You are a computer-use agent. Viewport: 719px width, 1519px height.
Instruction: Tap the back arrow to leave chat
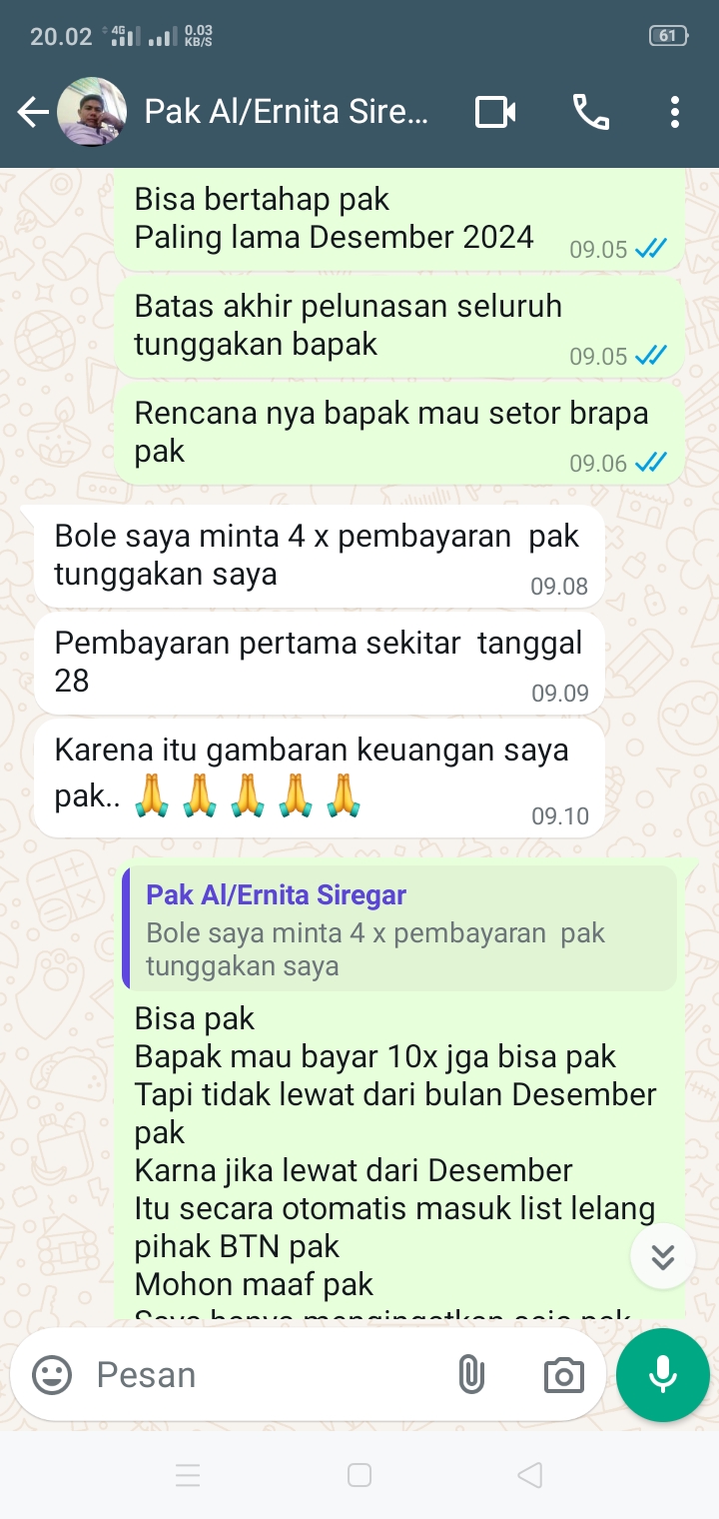tap(33, 113)
